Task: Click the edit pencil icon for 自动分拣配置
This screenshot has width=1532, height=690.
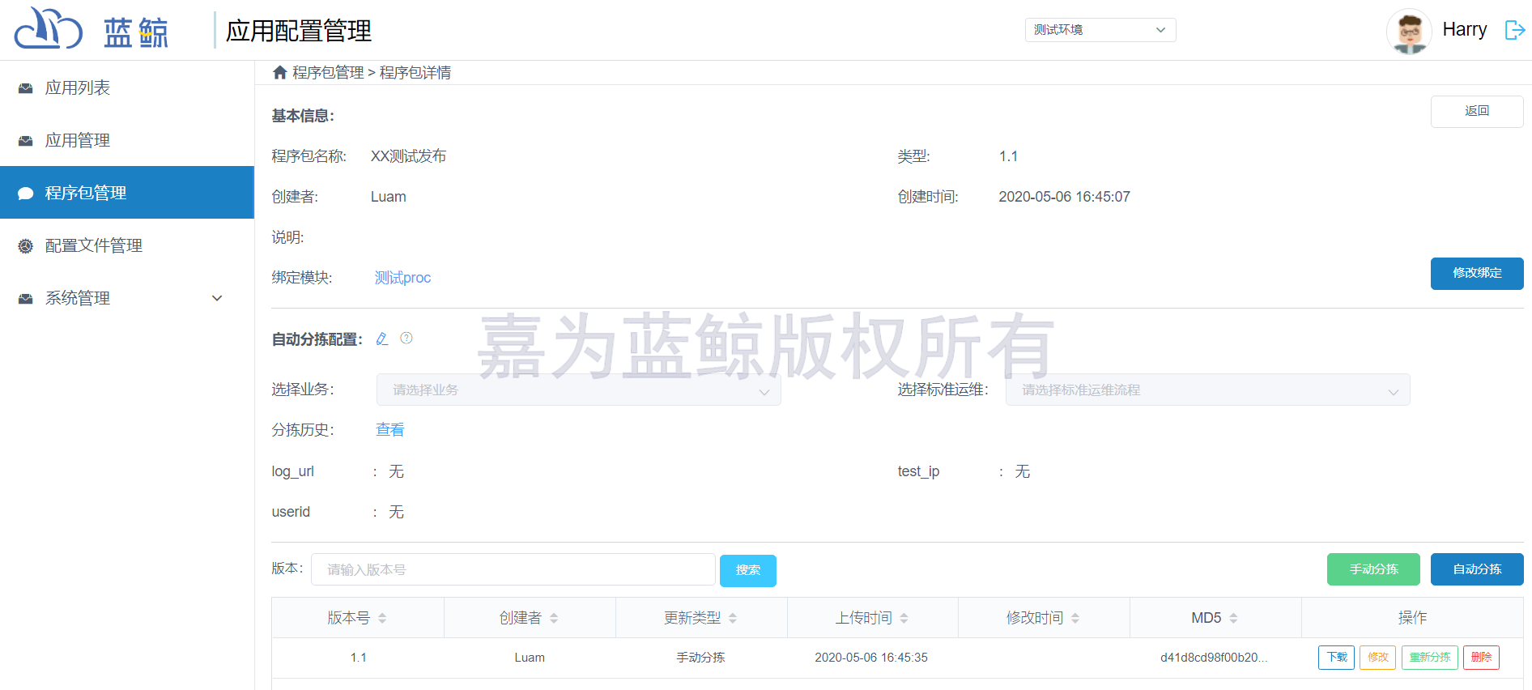Action: click(x=382, y=339)
